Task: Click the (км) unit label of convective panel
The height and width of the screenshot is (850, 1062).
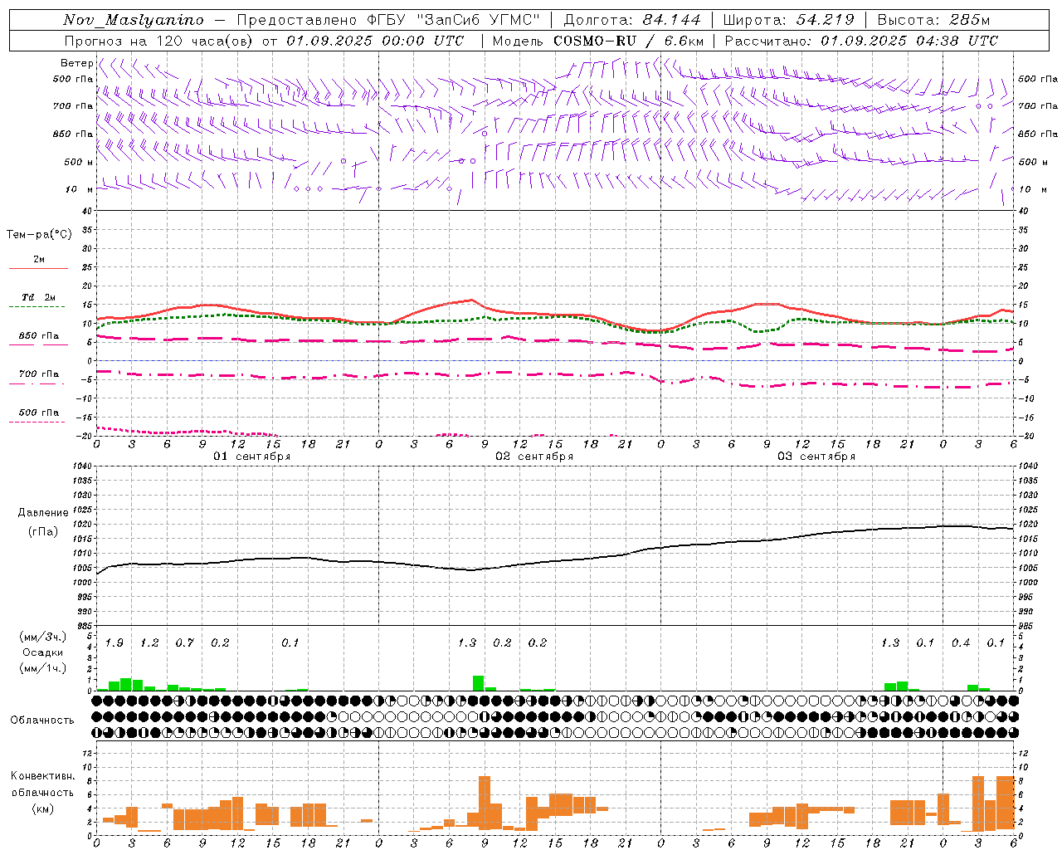Action: point(43,808)
